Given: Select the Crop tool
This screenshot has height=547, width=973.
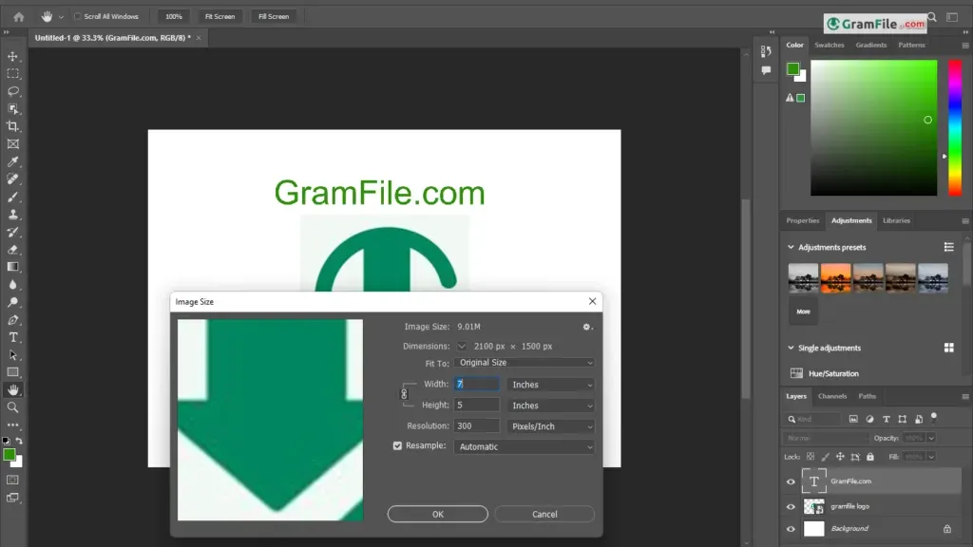Looking at the screenshot, I should (x=13, y=126).
